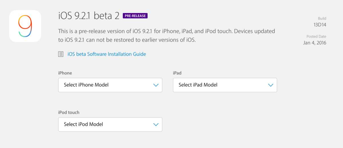Click the iPhone label above its dropdown

click(65, 73)
